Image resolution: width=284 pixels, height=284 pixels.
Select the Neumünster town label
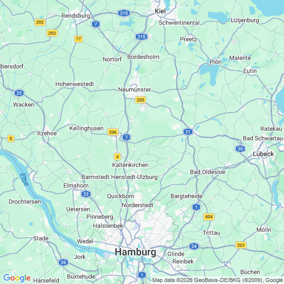tap(134, 89)
